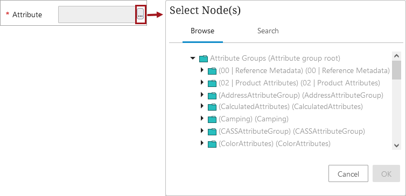This screenshot has height=196, width=406.
Task: Expand the Camping tree node
Action: click(x=202, y=118)
